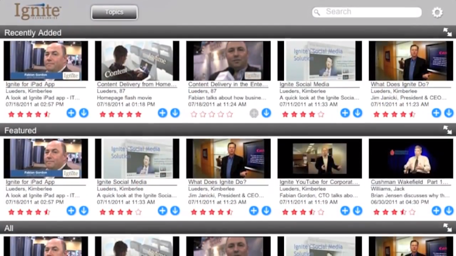Image resolution: width=456 pixels, height=256 pixels.
Task: Open Ignite Social Media thumbnail in Featured
Action: [x=137, y=158]
